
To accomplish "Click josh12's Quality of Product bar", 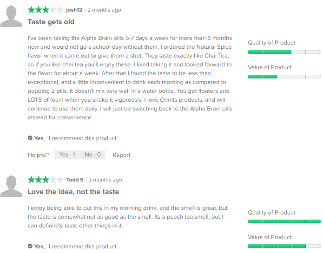I will (284, 52).
